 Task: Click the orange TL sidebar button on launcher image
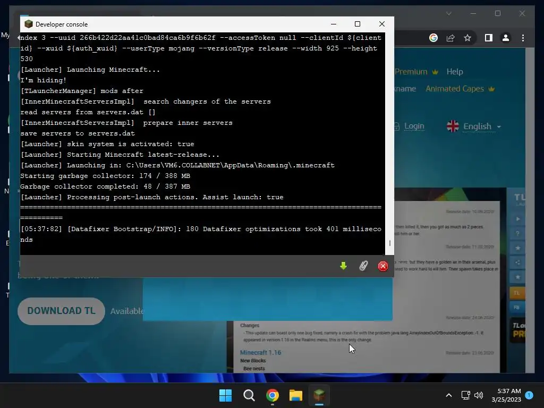tap(517, 293)
